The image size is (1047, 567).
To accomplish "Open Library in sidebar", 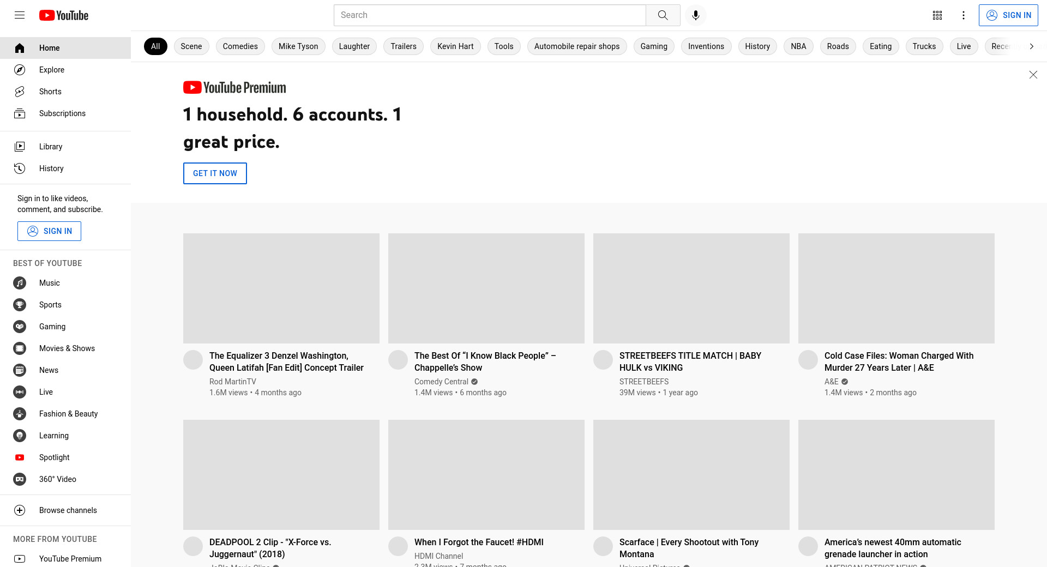I will coord(65,147).
